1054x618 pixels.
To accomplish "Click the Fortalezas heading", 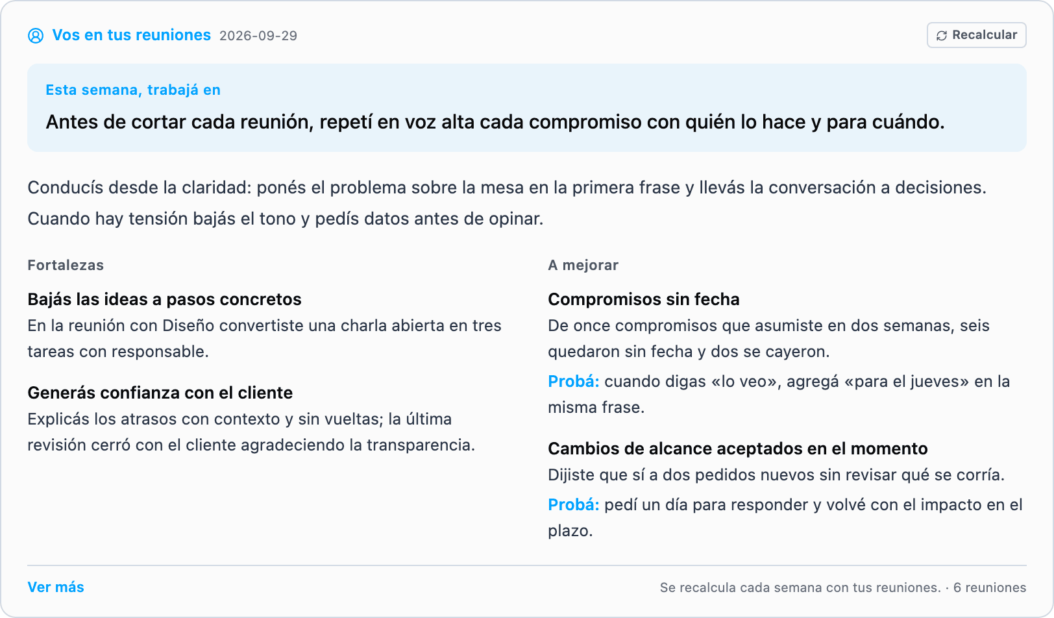I will (x=66, y=265).
